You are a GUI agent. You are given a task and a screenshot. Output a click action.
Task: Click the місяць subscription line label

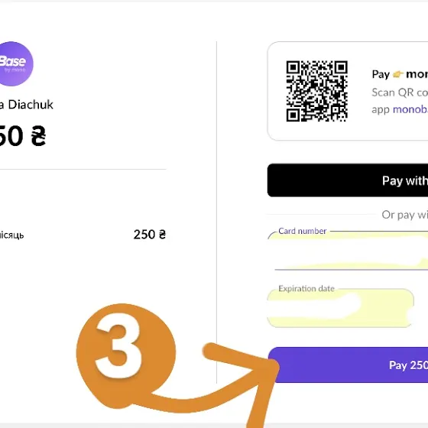(11, 235)
